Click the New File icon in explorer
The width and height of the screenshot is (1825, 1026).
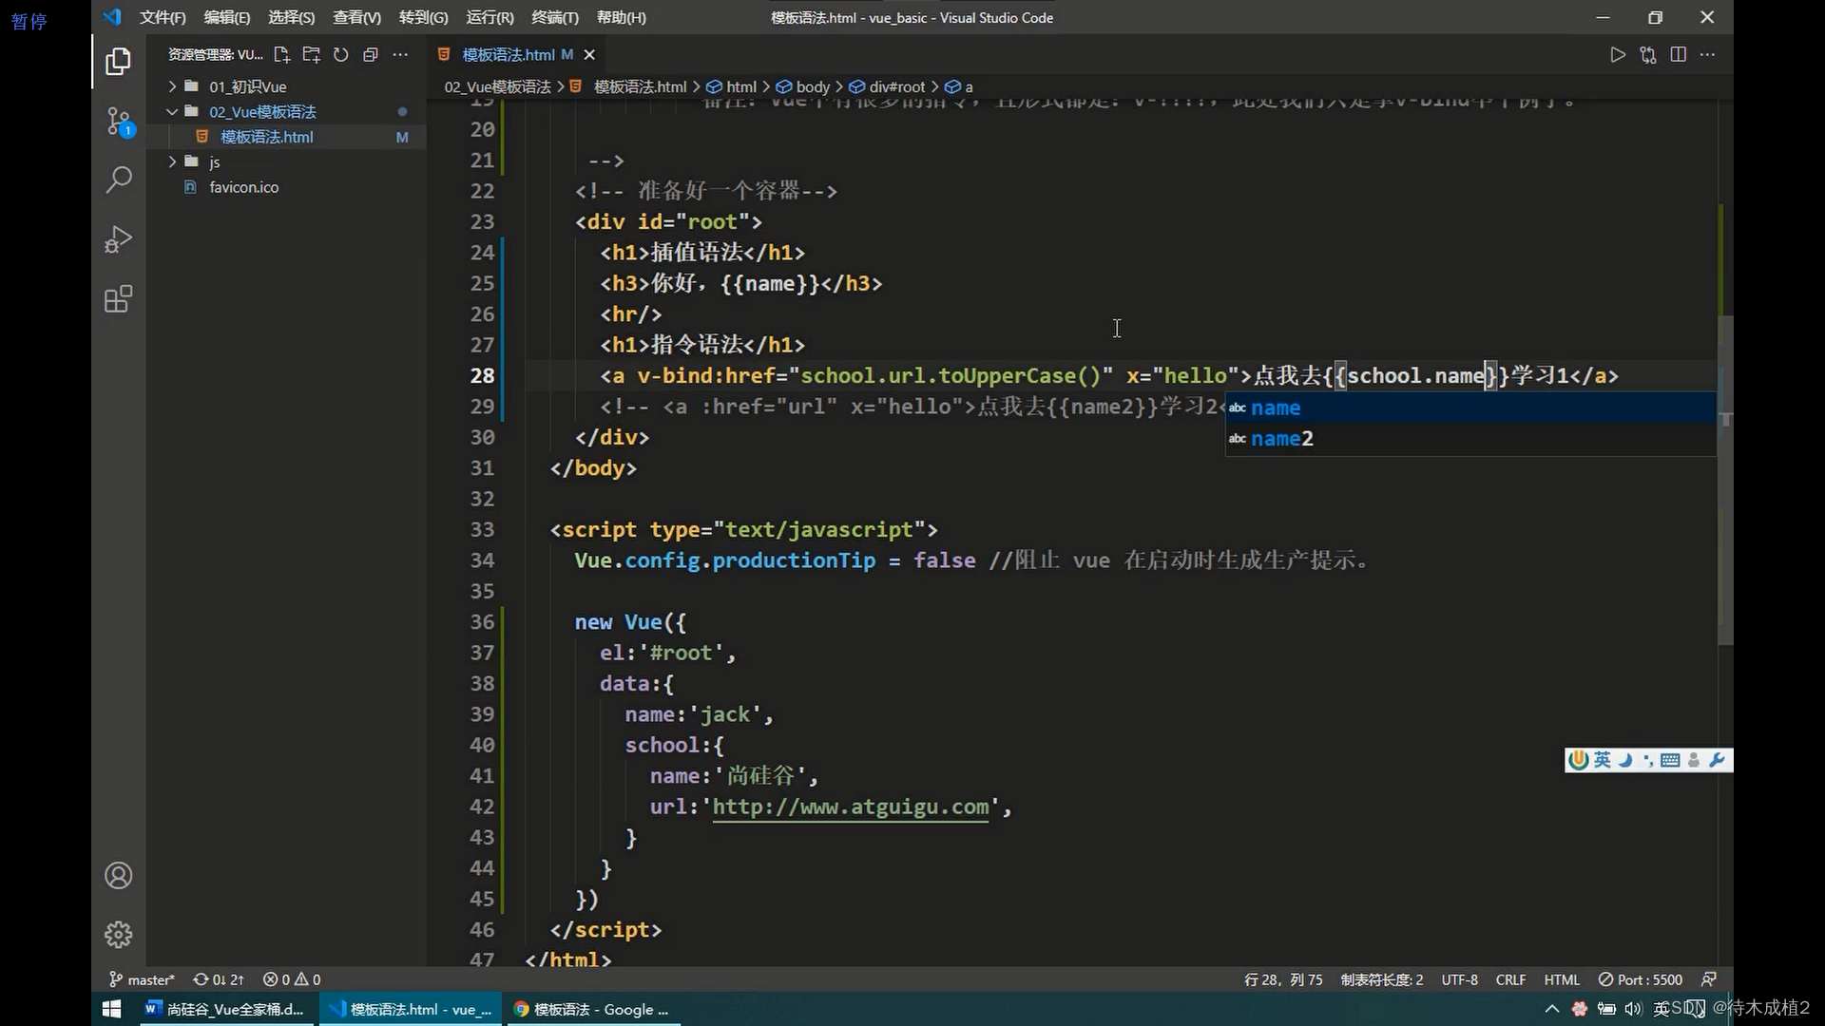tap(281, 55)
